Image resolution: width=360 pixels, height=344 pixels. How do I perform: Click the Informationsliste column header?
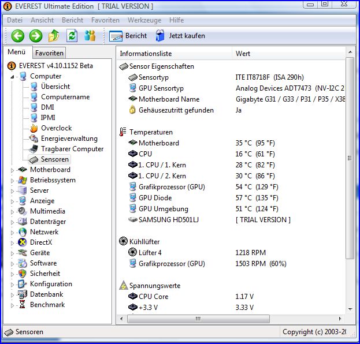pos(175,54)
